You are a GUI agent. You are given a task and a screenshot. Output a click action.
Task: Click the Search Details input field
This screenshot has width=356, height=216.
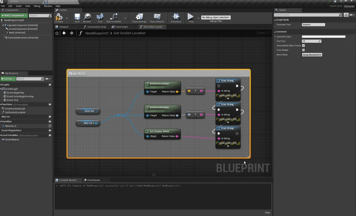point(308,15)
